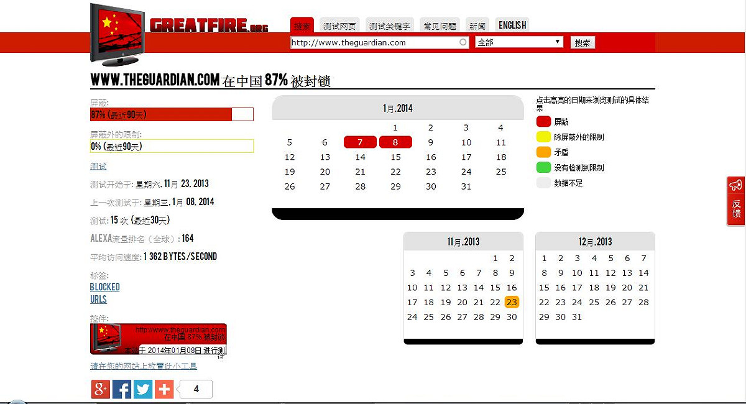
Task: Click the orange 矛盾 legend swatch
Action: point(544,152)
